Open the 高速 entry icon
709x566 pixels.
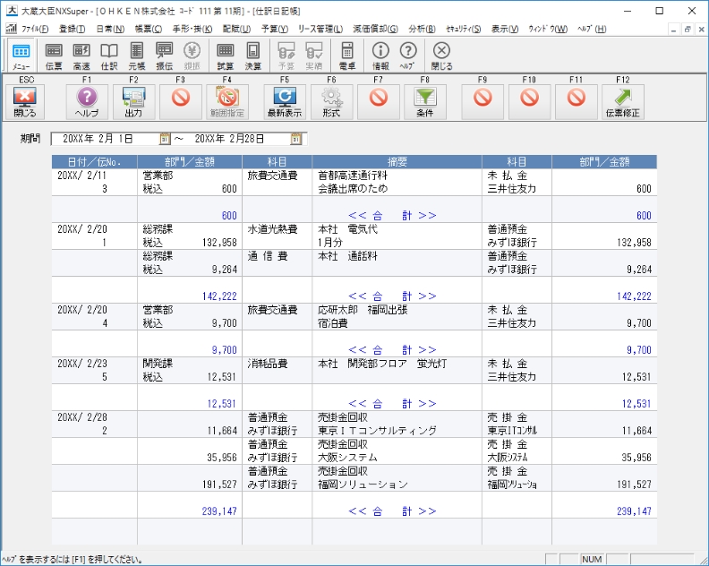pos(81,56)
